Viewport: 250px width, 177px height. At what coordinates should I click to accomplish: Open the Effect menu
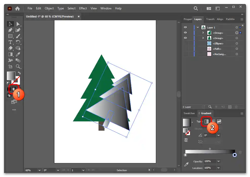click(x=83, y=8)
